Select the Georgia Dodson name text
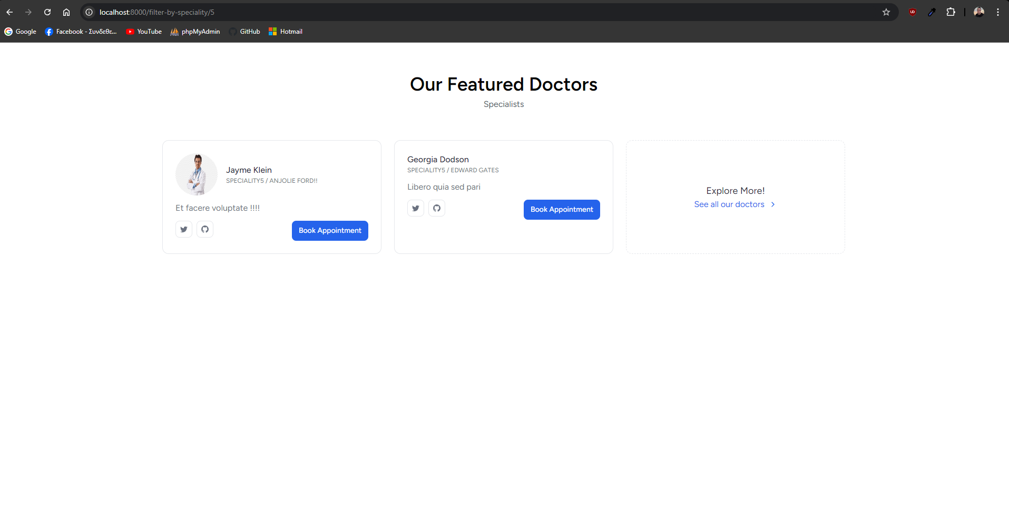Screen dimensions: 1009x520 (x=438, y=160)
